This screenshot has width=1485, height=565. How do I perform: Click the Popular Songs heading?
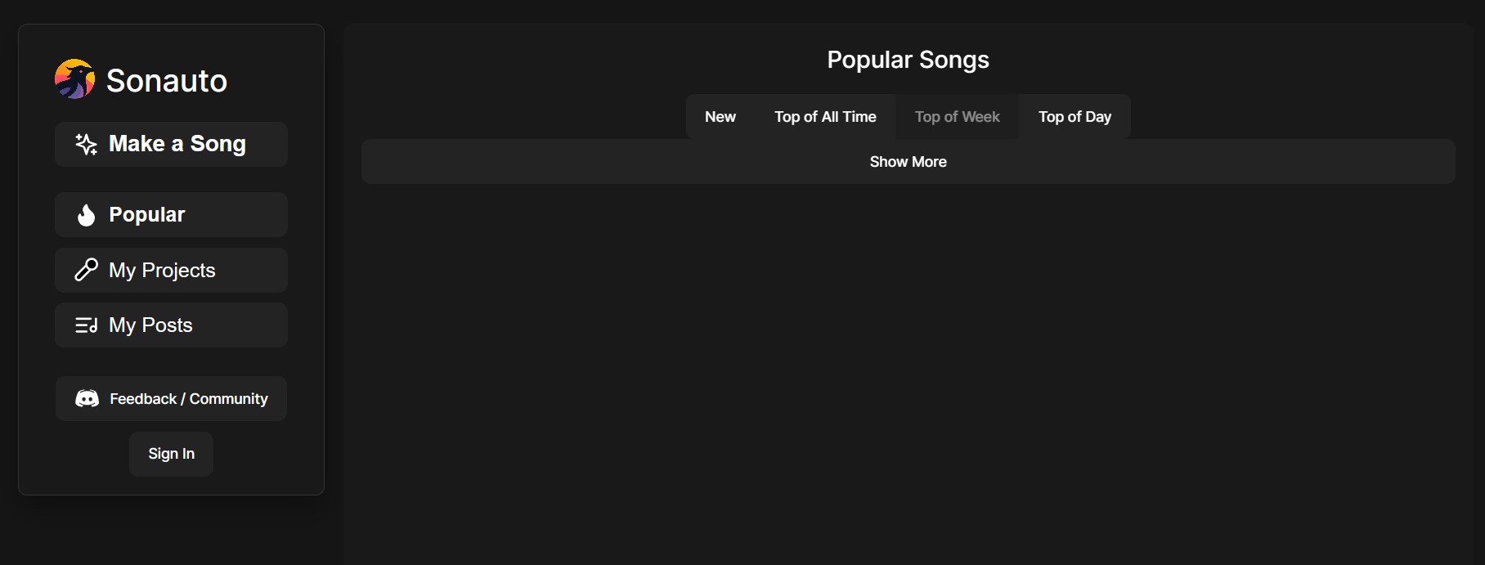click(x=908, y=60)
